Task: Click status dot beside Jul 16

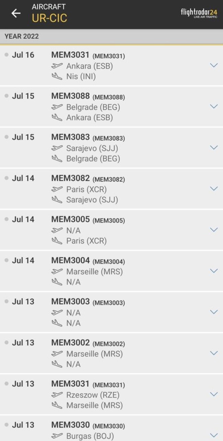Action: tap(7, 55)
